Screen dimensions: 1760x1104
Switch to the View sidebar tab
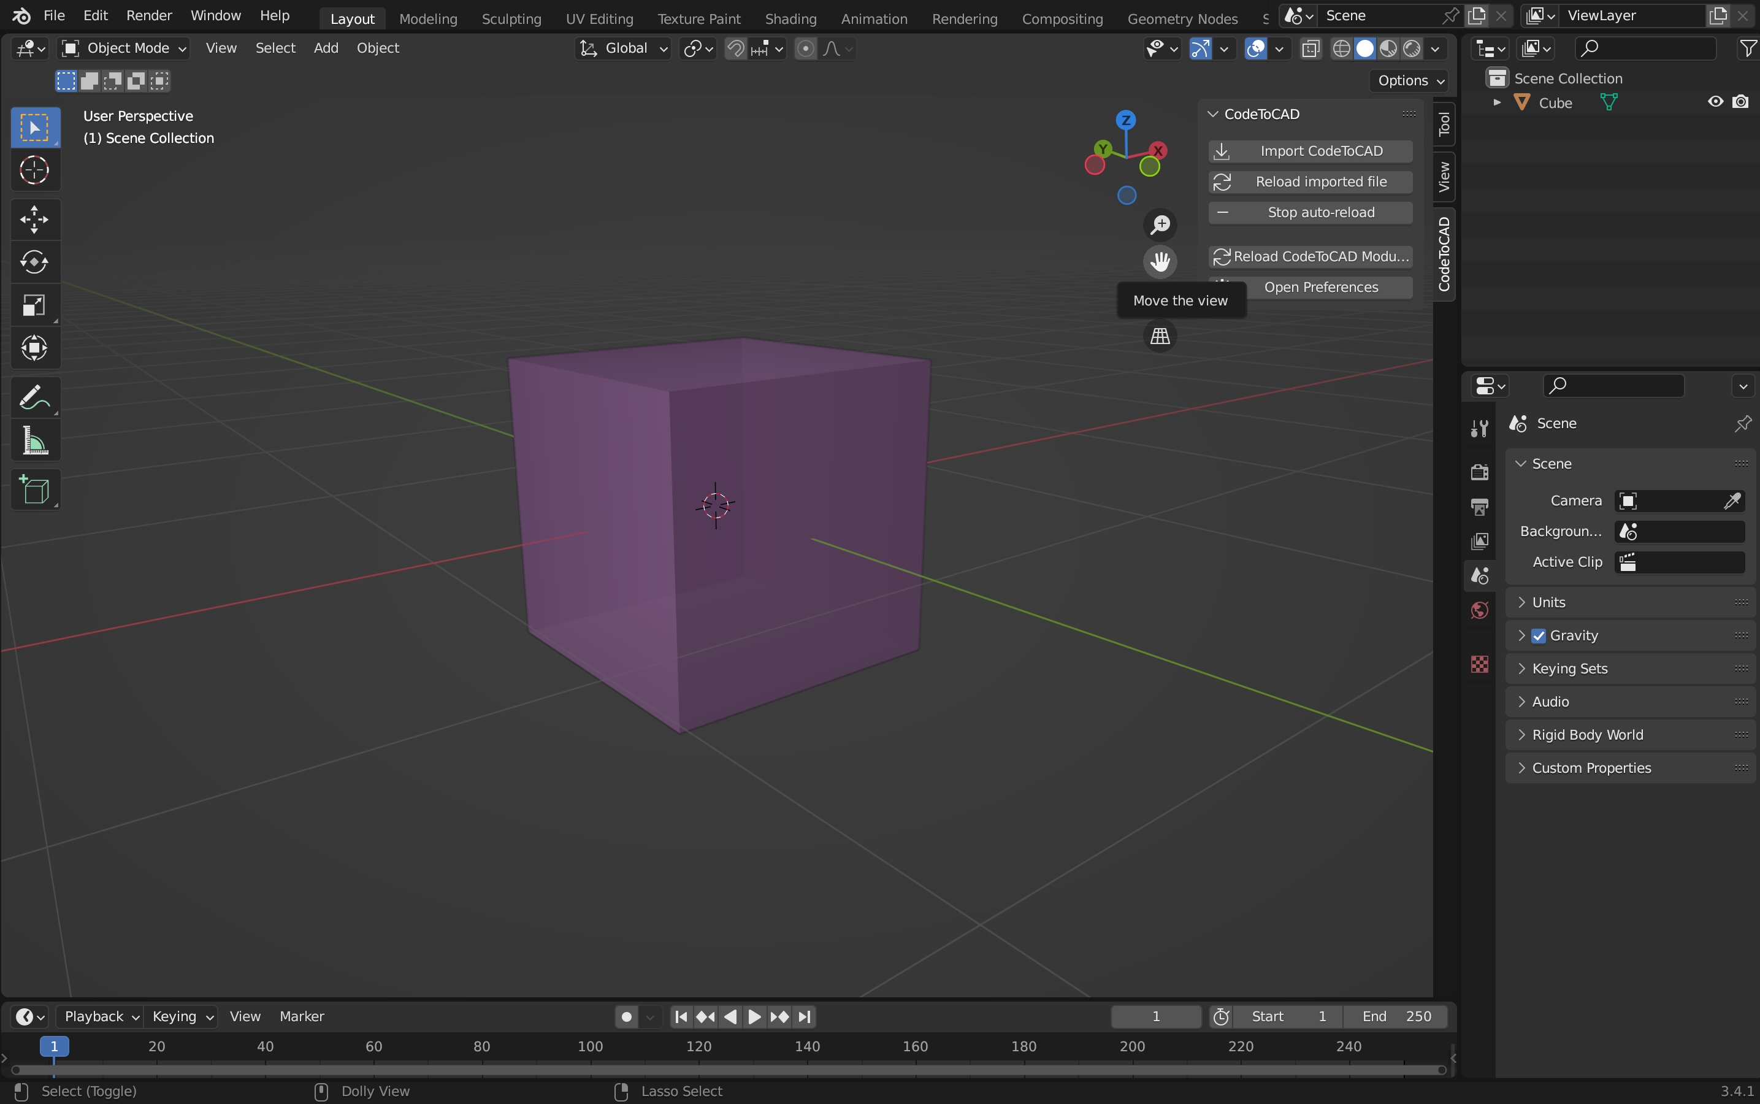[1444, 177]
